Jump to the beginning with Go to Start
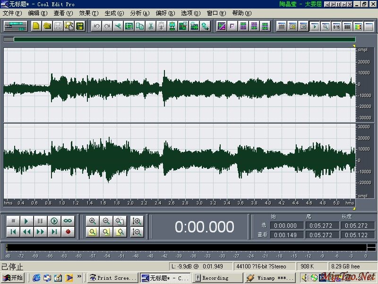Screen dimensions: 378x284 14,232
